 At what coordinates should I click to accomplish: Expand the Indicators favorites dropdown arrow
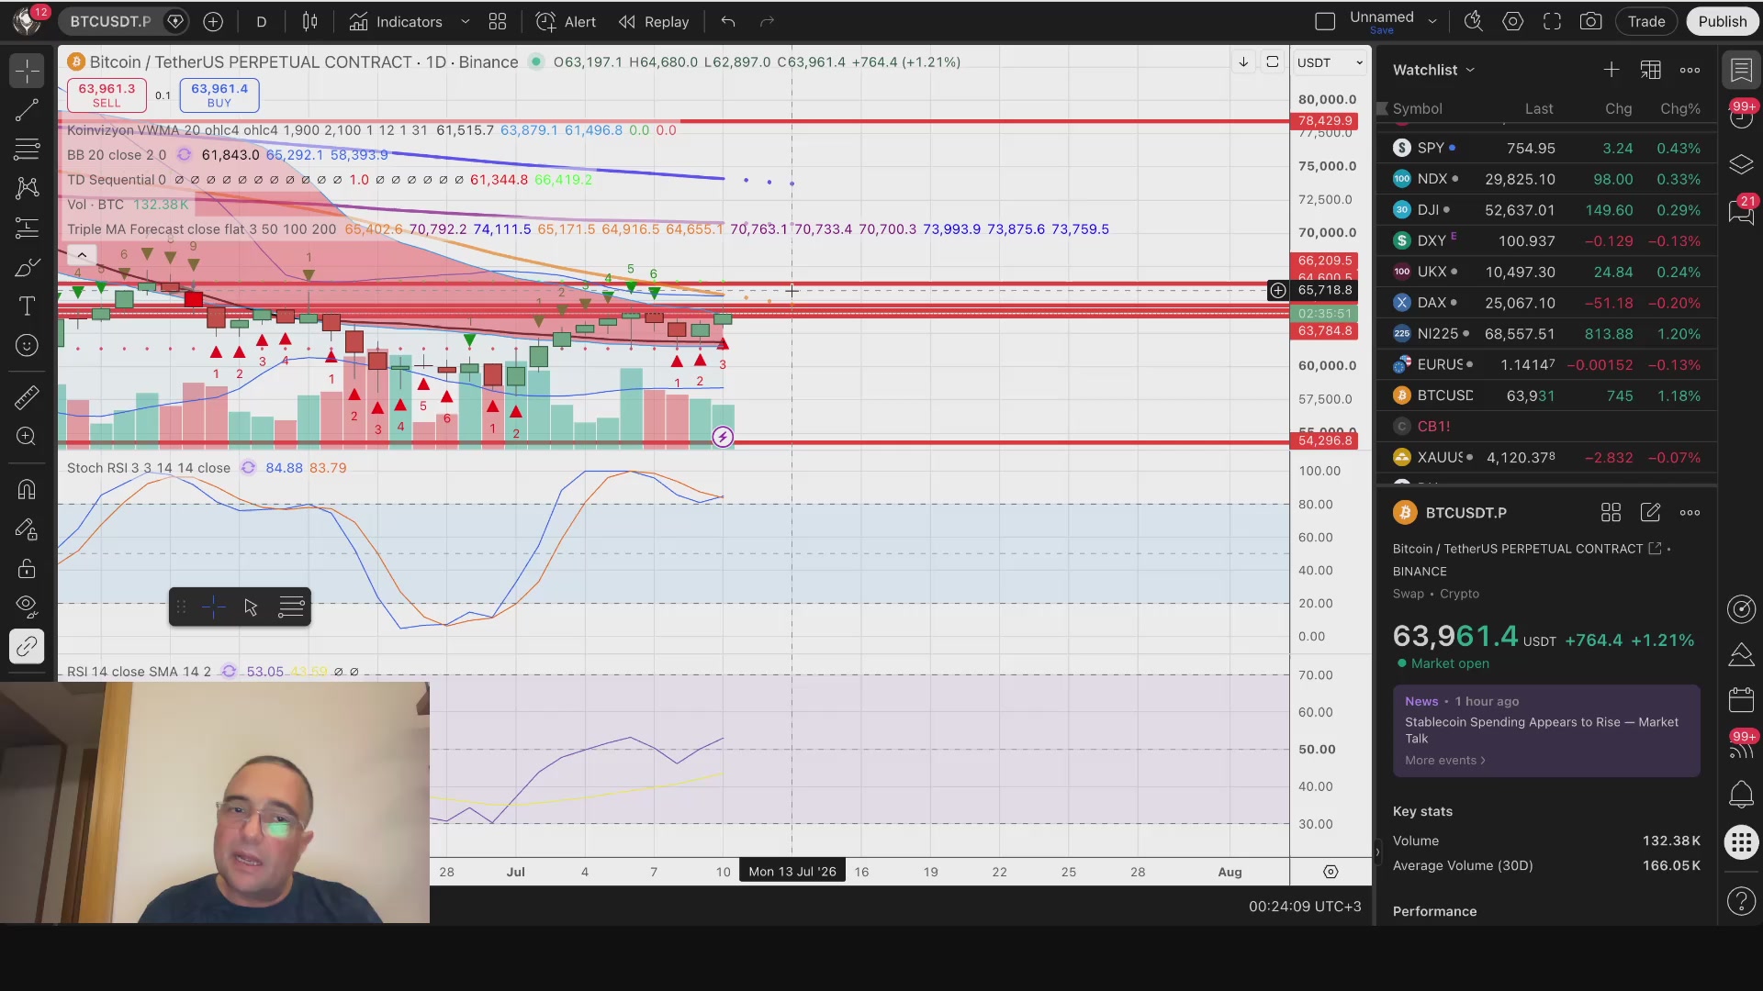pos(465,22)
